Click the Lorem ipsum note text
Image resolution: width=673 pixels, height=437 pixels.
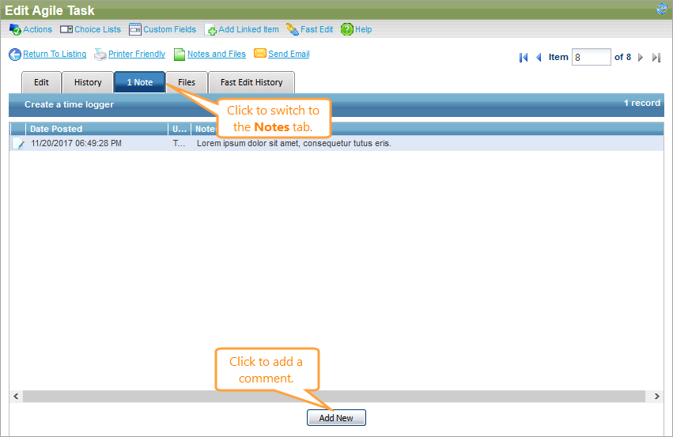pos(294,143)
